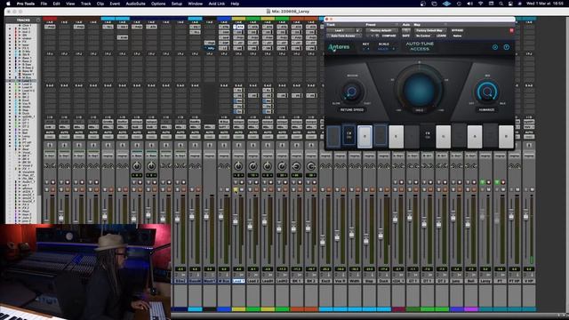This screenshot has width=569, height=320.
Task: Click the Safe button in plugin header
Action: [406, 36]
